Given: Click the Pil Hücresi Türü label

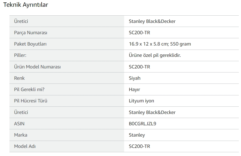Looking at the screenshot, I should [x=30, y=101].
